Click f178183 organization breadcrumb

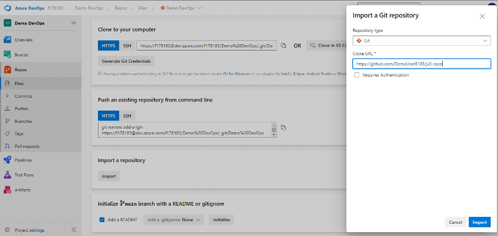point(56,9)
